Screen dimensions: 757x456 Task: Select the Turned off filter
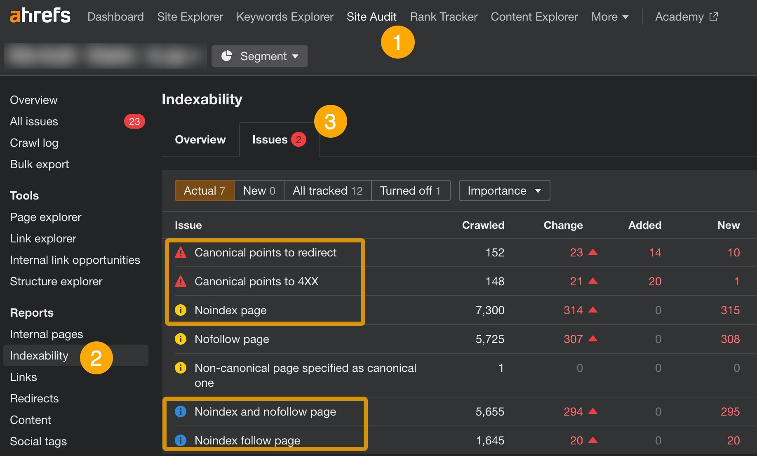(x=411, y=190)
